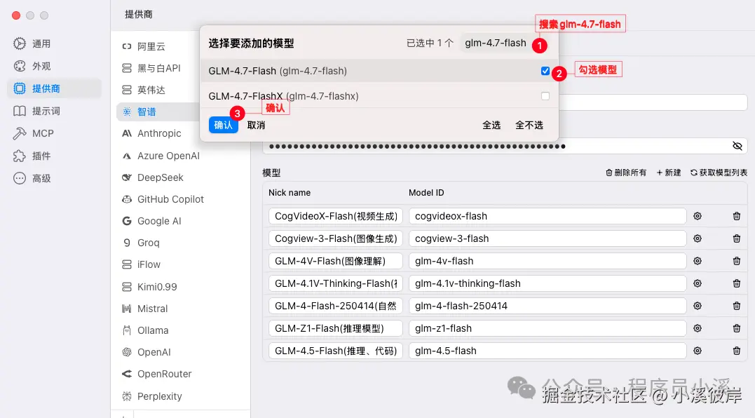755x418 pixels.
Task: Open settings gear for glm-4v-flash model
Action: 697,261
